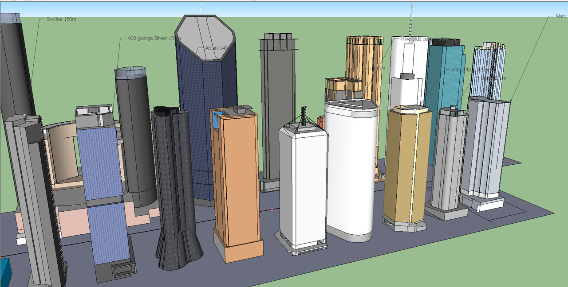Click the 'Abian 148' label on roof
This screenshot has width=568, height=287.
point(217,48)
